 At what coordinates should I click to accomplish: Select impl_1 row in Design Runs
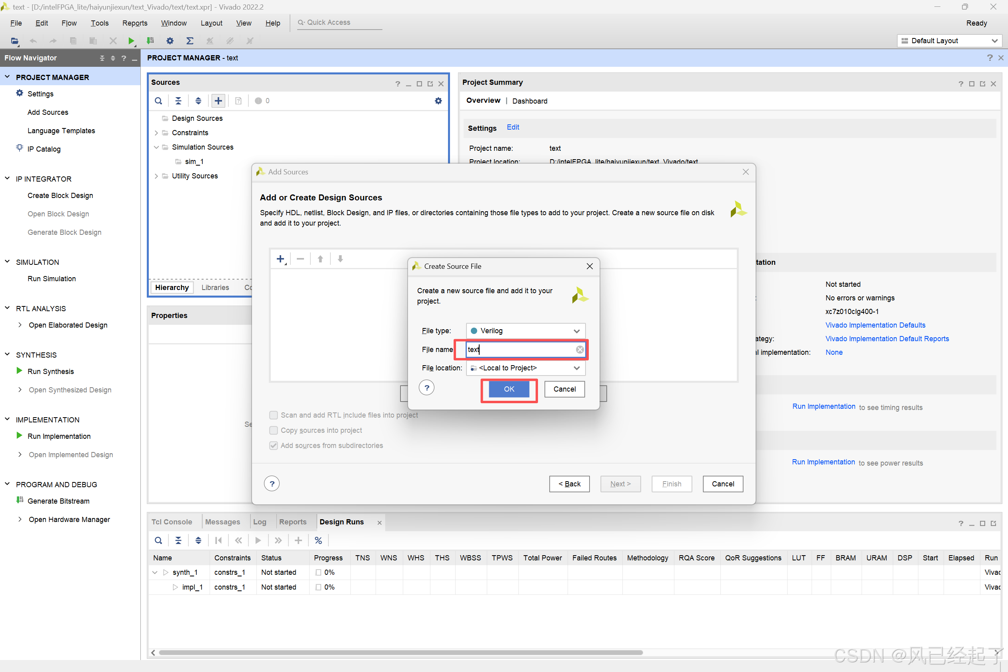192,587
